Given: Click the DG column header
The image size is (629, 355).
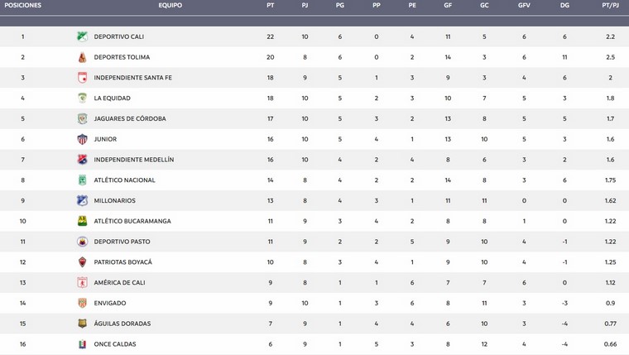Looking at the screenshot, I should 564,5.
